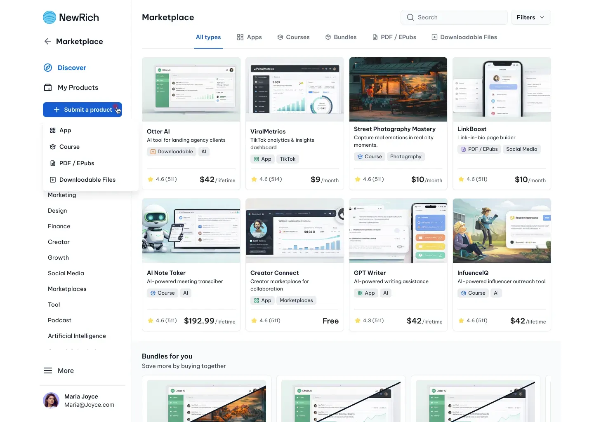Screen dimensions: 594x422
Task: Click Social Media tag on LinkBoost card
Action: click(522, 149)
